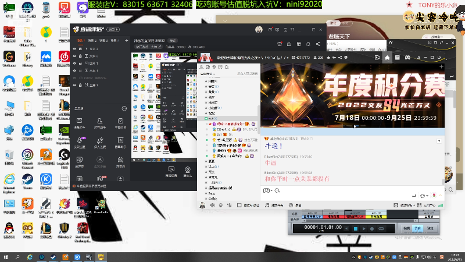This screenshot has height=262, width=465.
Task: Click the annual points match banner
Action: tap(352, 95)
